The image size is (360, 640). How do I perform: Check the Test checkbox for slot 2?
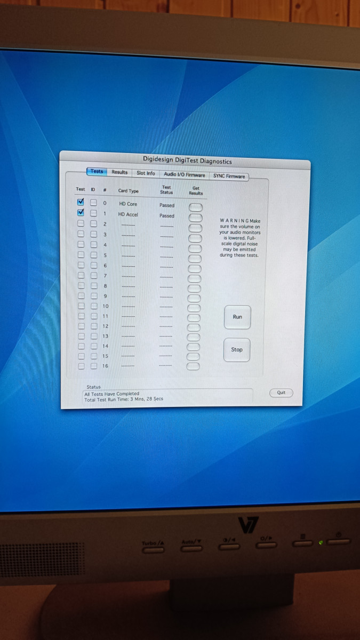pyautogui.click(x=81, y=223)
